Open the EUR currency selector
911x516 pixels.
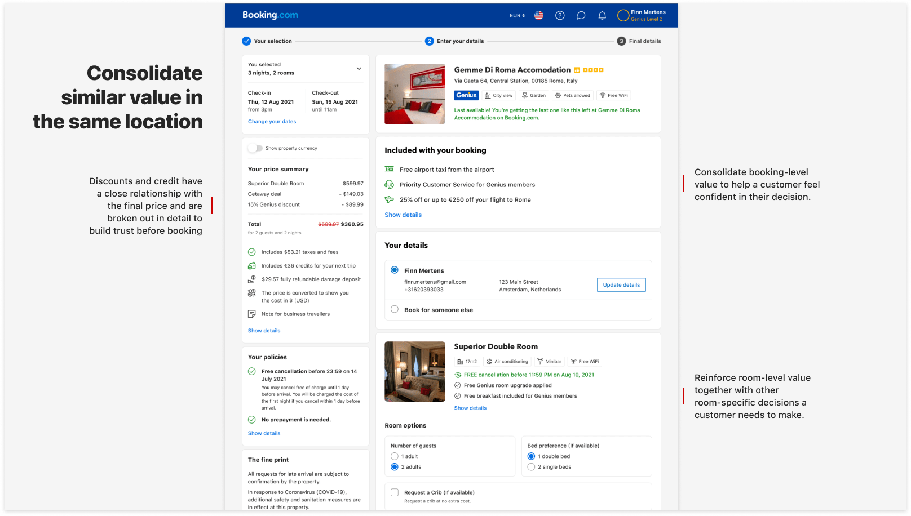pos(517,16)
